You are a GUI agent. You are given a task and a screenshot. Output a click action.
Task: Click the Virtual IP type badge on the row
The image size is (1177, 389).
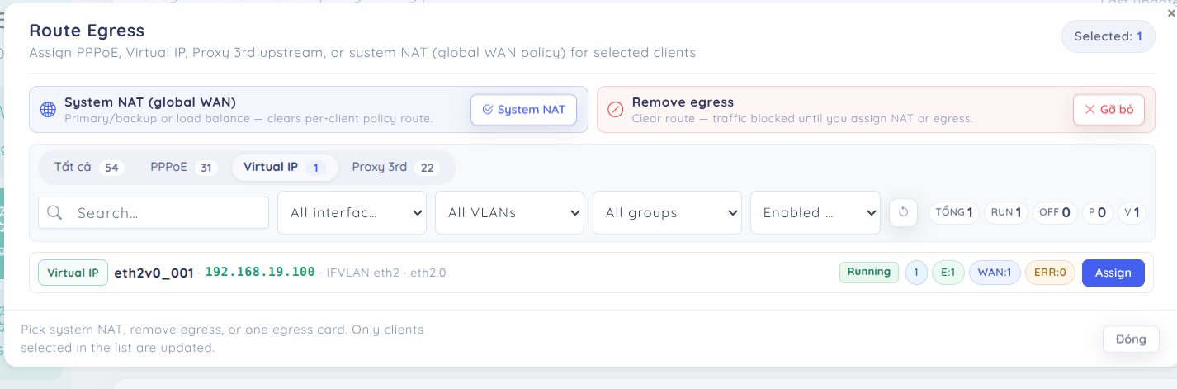pos(73,273)
